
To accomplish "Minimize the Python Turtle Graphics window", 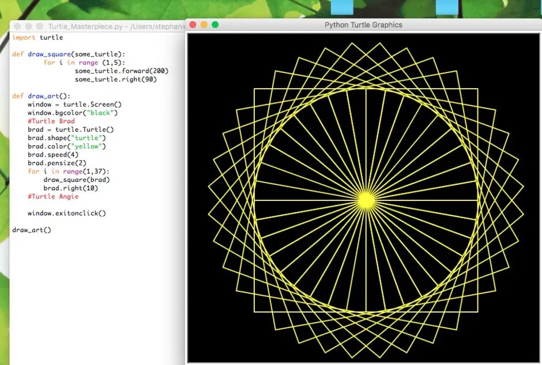I will click(204, 25).
